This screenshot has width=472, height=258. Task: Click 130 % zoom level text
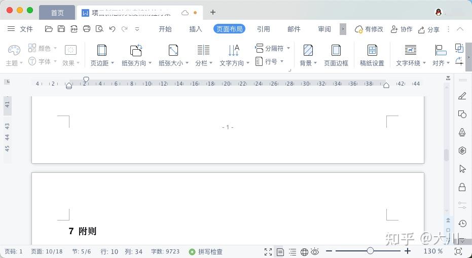point(433,251)
